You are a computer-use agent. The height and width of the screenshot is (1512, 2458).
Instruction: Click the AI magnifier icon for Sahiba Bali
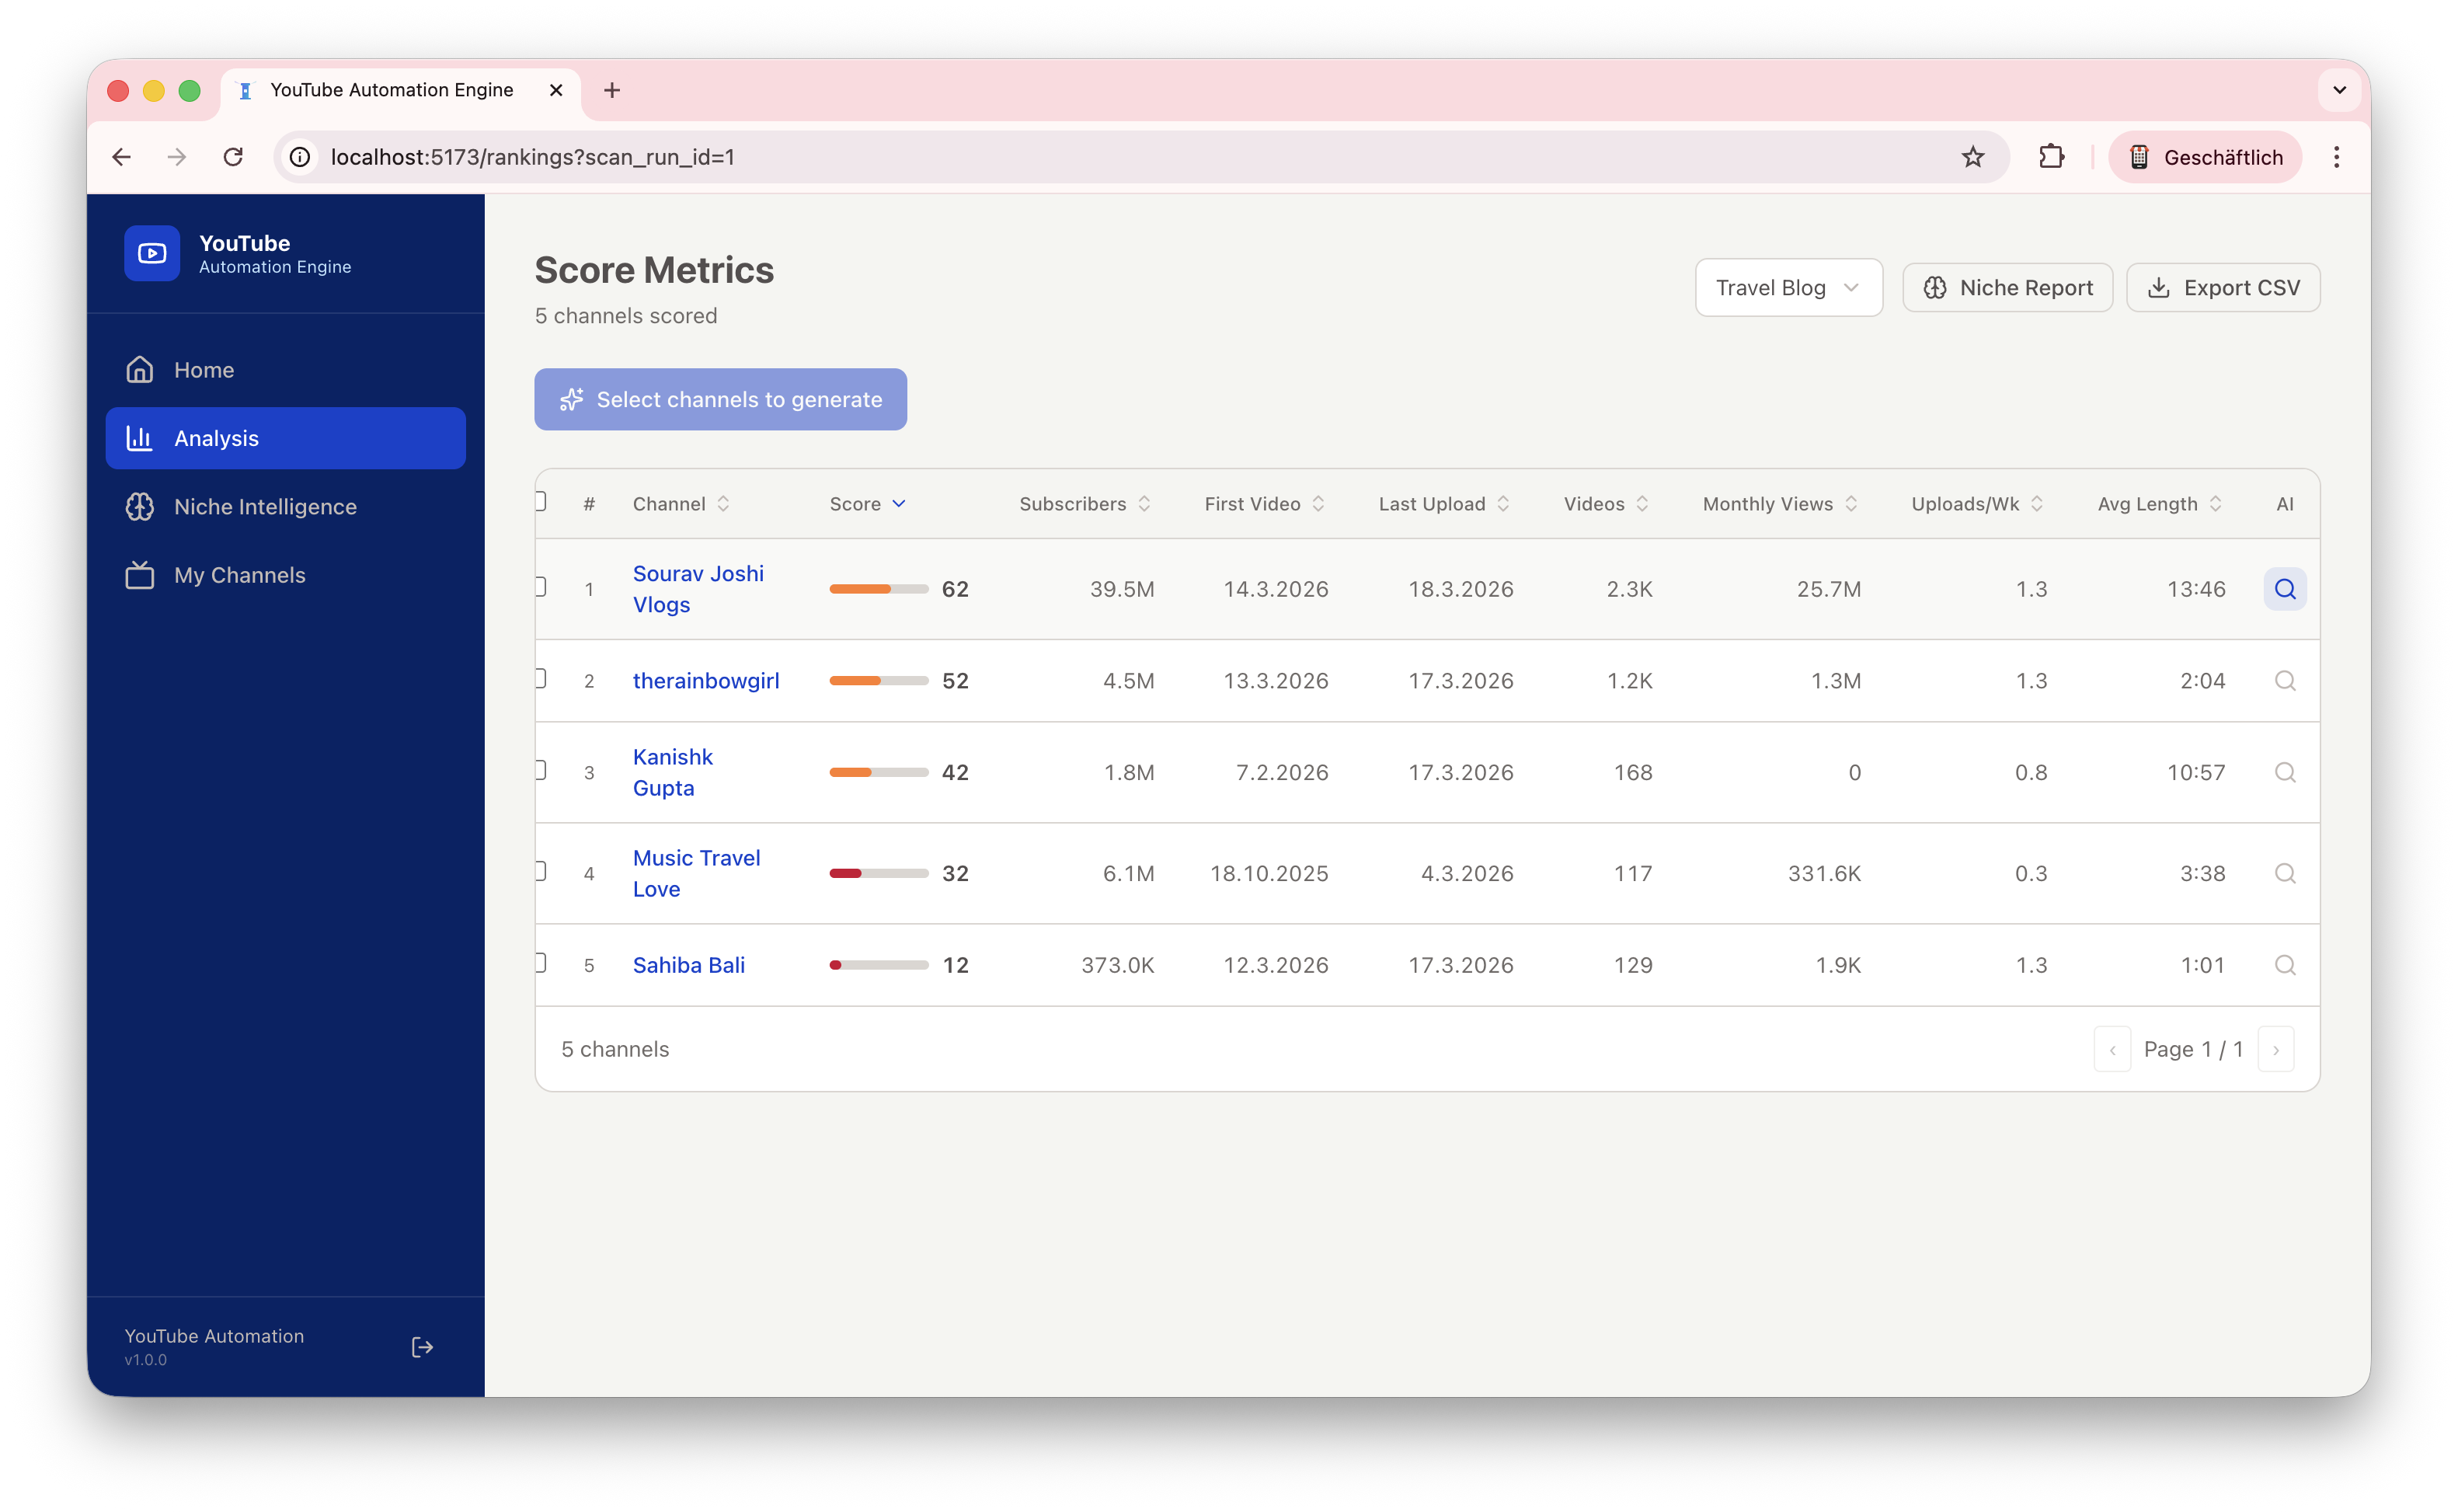click(x=2284, y=965)
